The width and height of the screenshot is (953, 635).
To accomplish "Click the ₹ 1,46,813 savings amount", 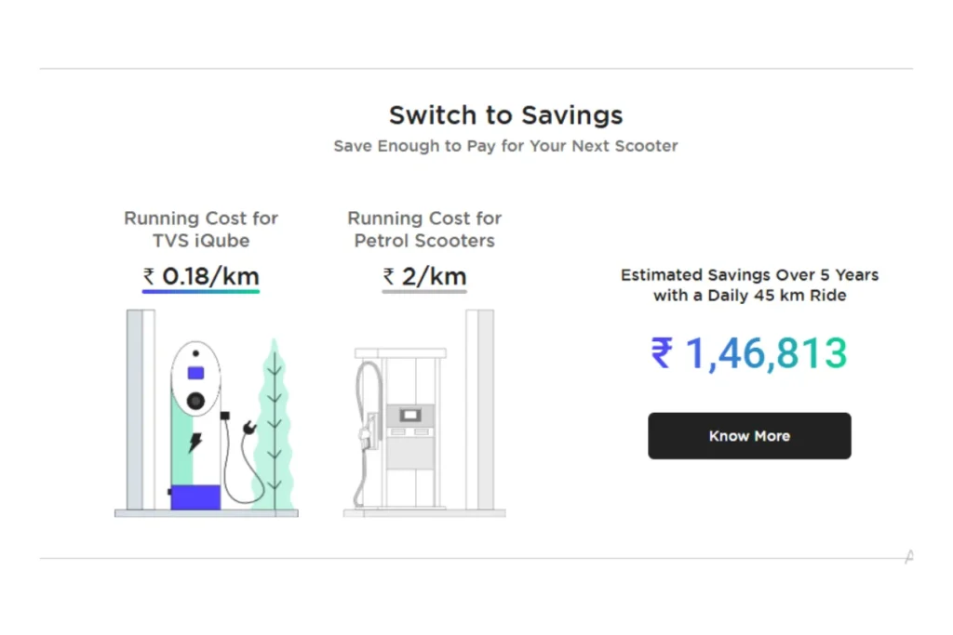I will pyautogui.click(x=749, y=353).
